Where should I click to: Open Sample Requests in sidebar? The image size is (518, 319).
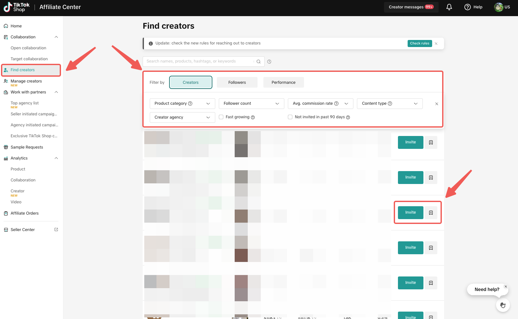[x=27, y=147]
